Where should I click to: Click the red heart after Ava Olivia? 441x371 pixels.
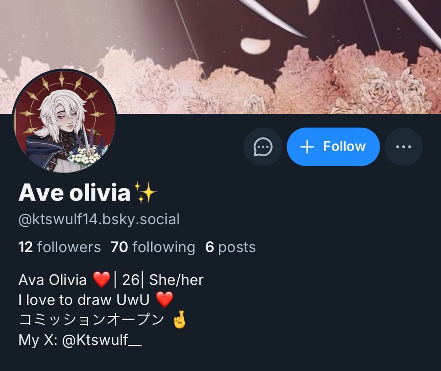(x=101, y=280)
